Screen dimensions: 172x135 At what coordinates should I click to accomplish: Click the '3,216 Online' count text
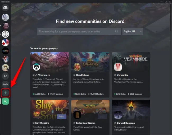(x=121, y=94)
